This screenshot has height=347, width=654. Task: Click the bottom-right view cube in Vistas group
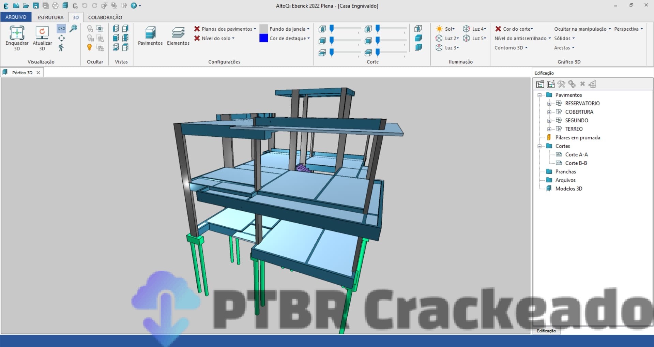point(125,47)
